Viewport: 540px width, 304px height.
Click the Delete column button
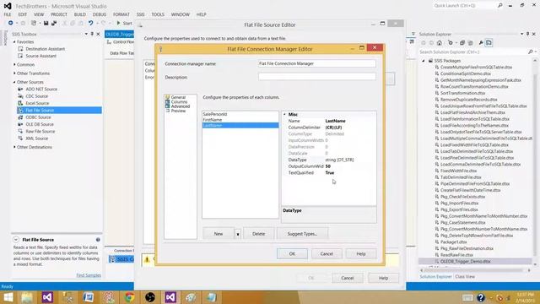click(x=259, y=234)
